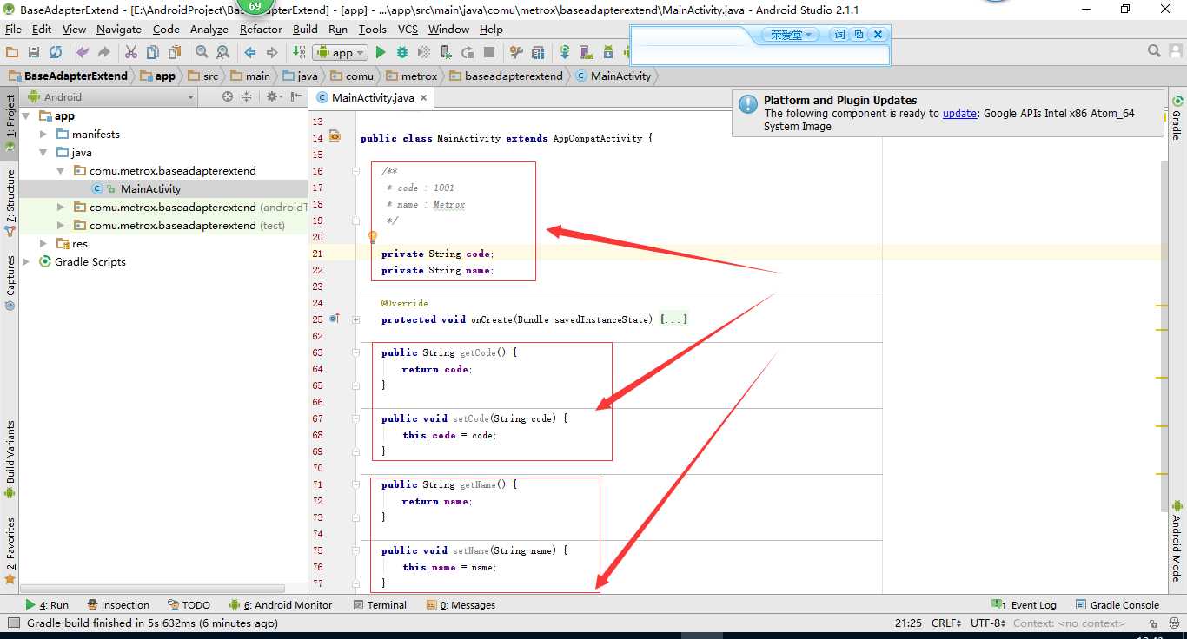Open the Event Log
This screenshot has width=1187, height=639.
coord(1024,605)
